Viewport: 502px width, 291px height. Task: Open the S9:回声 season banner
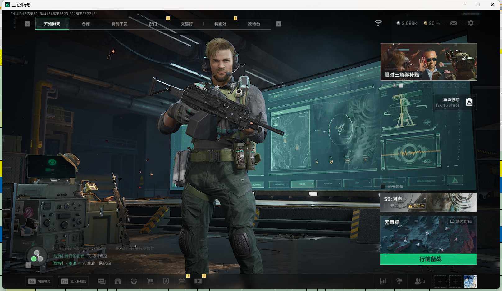click(428, 202)
